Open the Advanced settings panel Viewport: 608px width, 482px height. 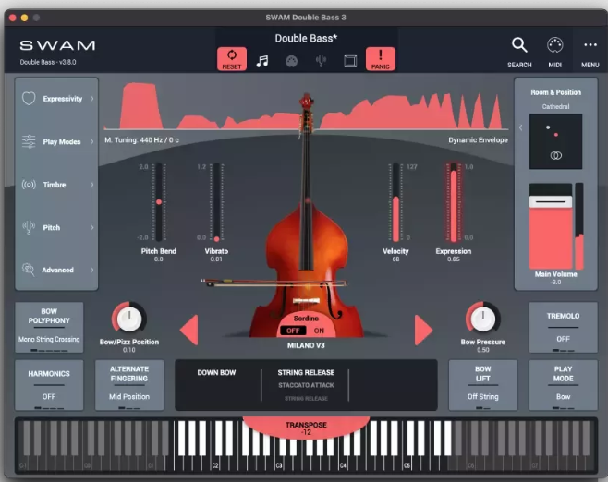56,270
